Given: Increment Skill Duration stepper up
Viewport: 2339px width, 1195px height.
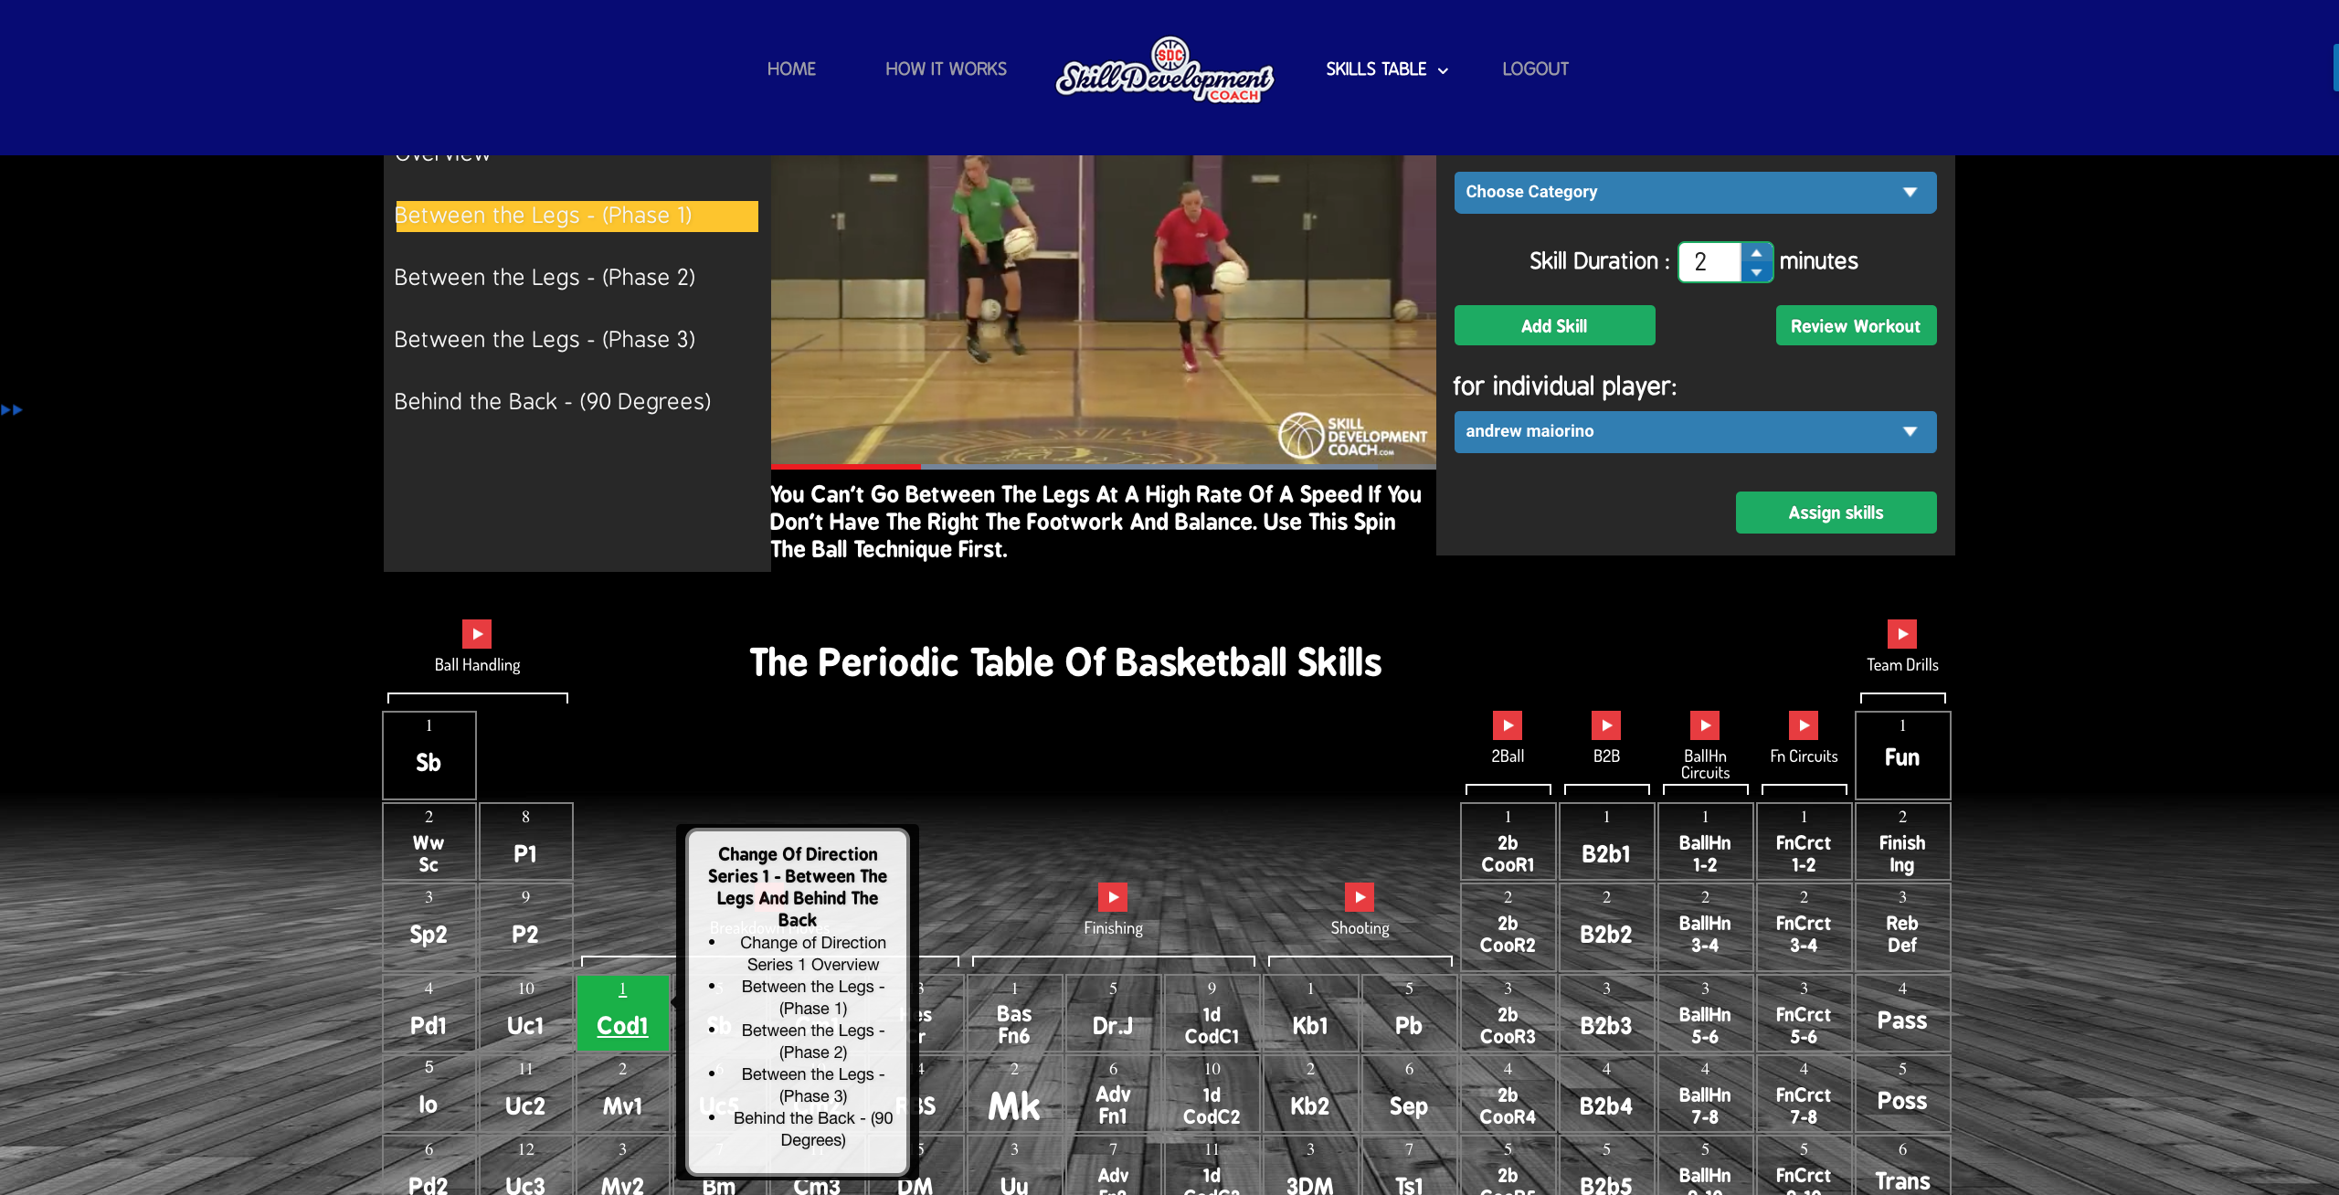Looking at the screenshot, I should pyautogui.click(x=1757, y=251).
